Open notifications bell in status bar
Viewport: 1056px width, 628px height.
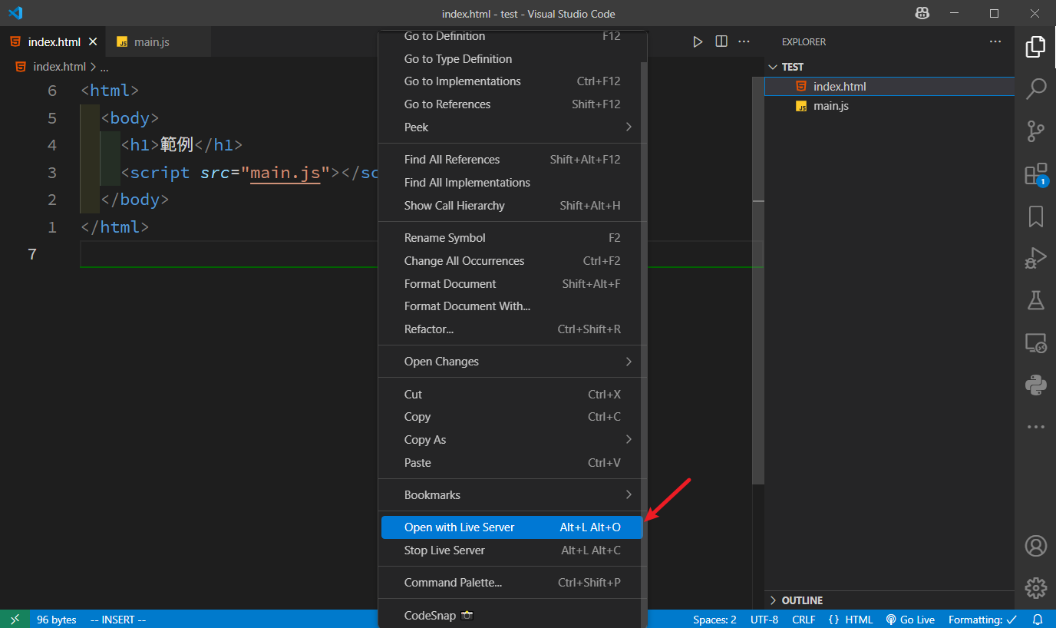[x=1038, y=619]
